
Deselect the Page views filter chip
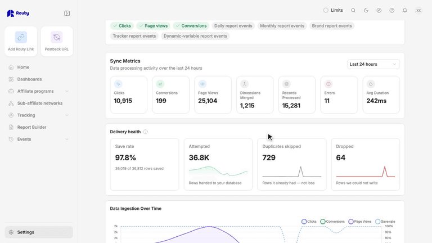pyautogui.click(x=153, y=26)
